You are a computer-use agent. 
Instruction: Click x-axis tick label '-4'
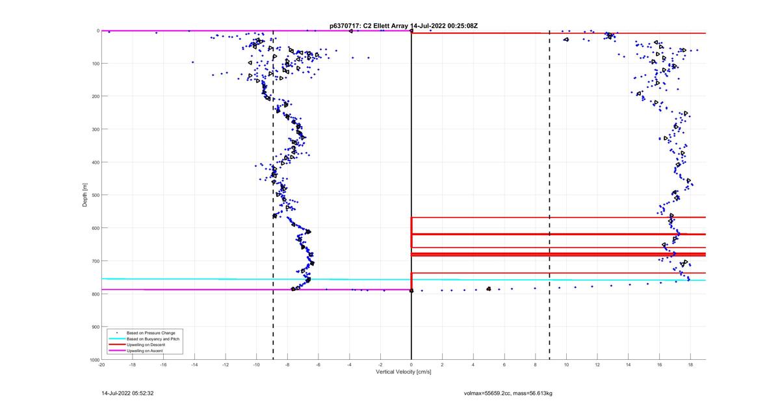pos(350,364)
